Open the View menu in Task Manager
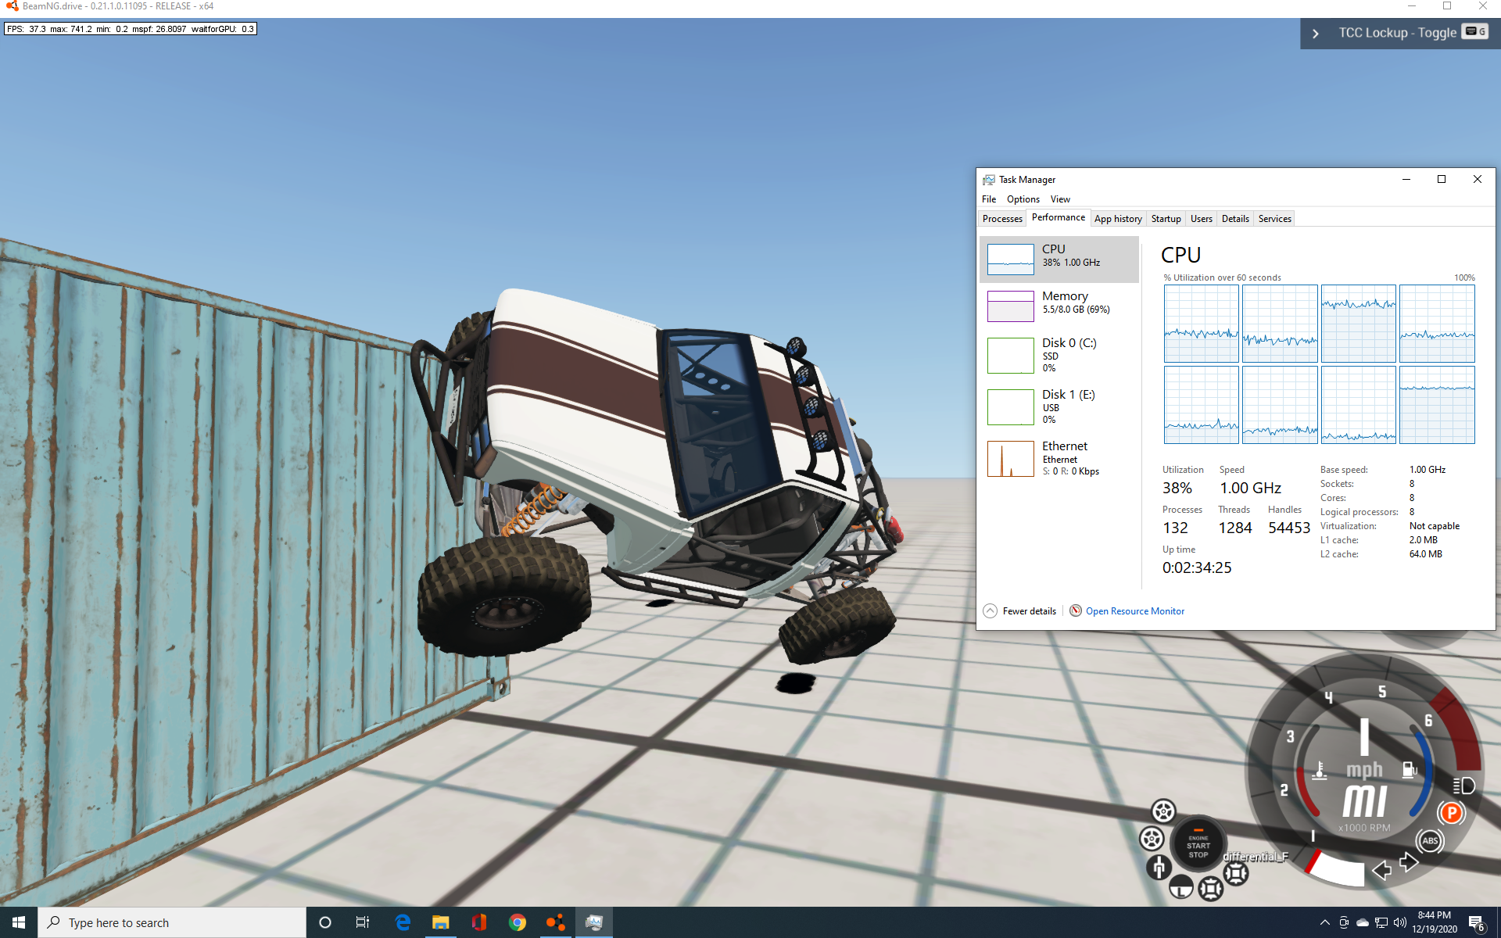Image resolution: width=1501 pixels, height=938 pixels. [1060, 199]
